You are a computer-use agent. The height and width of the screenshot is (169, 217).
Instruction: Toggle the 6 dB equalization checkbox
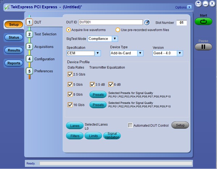[111, 85]
